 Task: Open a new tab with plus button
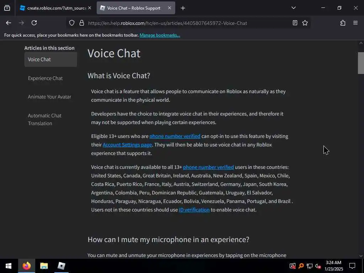(x=183, y=8)
